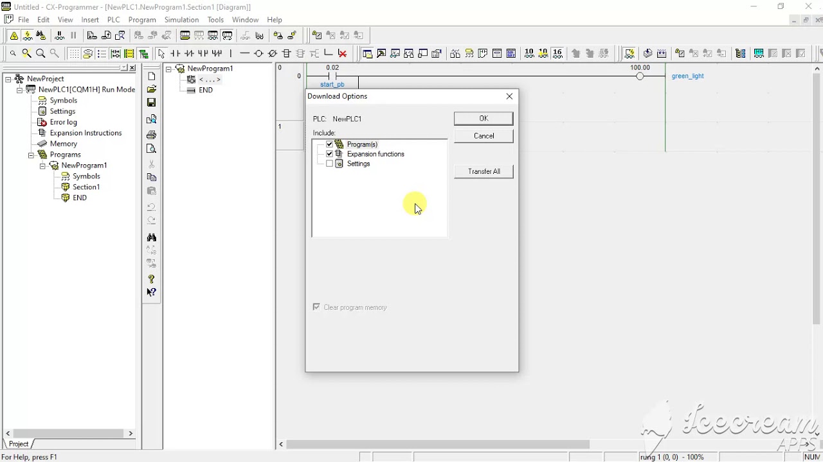This screenshot has width=823, height=462.
Task: Select the New Coil circle tool
Action: point(258,54)
